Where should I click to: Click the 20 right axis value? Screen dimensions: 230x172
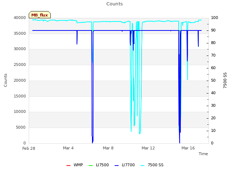point(213,118)
